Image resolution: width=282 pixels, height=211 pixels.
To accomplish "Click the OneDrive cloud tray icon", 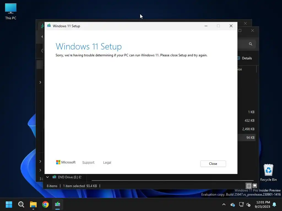I will point(232,204).
